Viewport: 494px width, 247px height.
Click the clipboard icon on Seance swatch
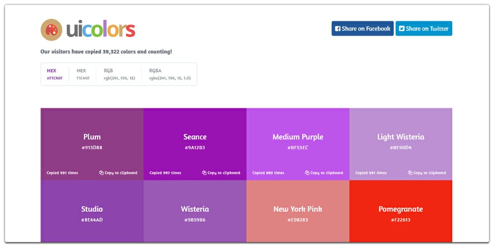(204, 173)
